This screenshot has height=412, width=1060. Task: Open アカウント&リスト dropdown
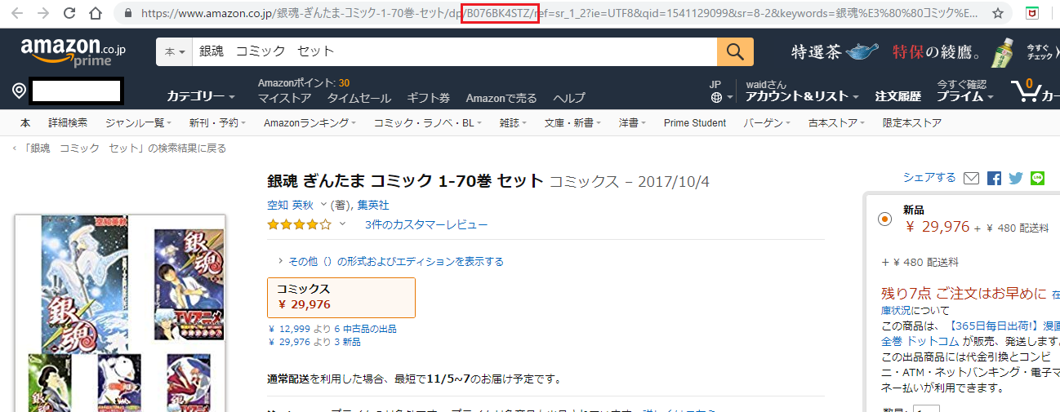pos(802,96)
